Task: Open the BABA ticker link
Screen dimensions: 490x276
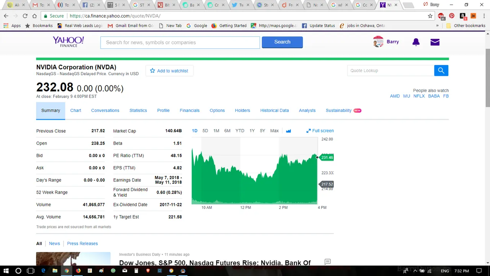Action: click(x=434, y=96)
